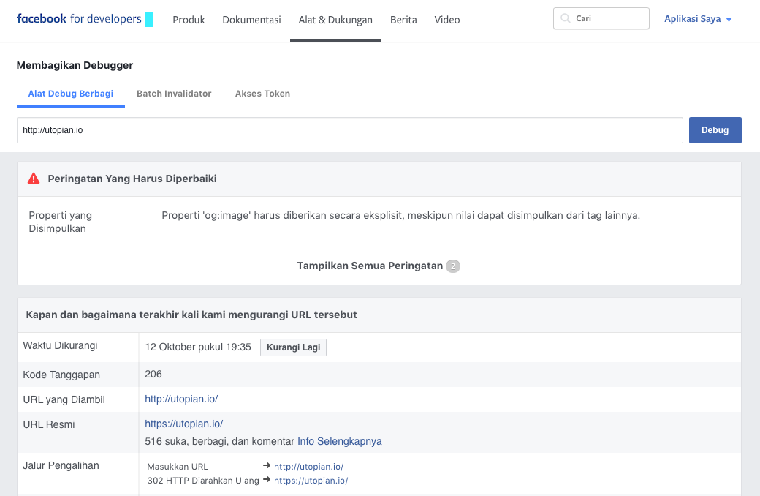Click the warning count badge
760x496 pixels.
[x=453, y=266]
